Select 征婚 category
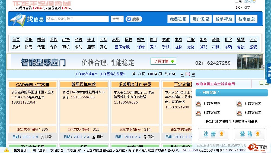 [x=241, y=39]
